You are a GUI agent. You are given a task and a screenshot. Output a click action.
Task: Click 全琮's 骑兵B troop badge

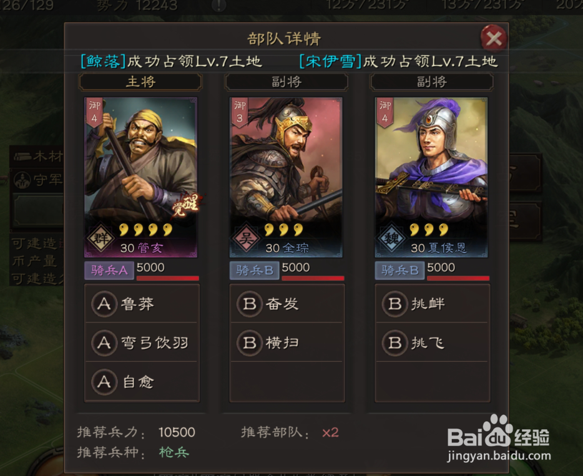254,271
